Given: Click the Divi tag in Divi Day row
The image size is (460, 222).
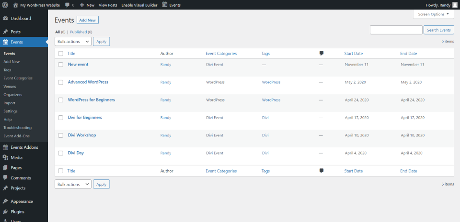Looking at the screenshot, I should pos(265,153).
